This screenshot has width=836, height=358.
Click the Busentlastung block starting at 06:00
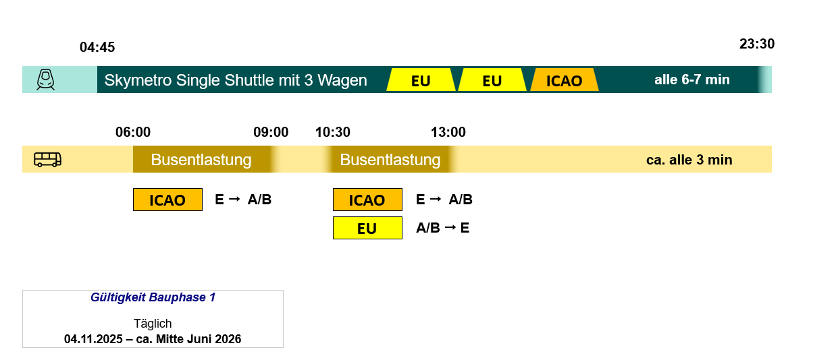[x=201, y=160]
